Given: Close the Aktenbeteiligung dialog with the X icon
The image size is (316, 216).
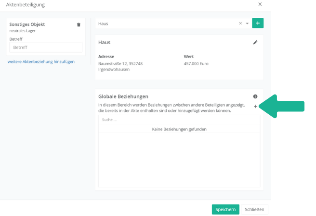Looking at the screenshot, I should coord(260,4).
